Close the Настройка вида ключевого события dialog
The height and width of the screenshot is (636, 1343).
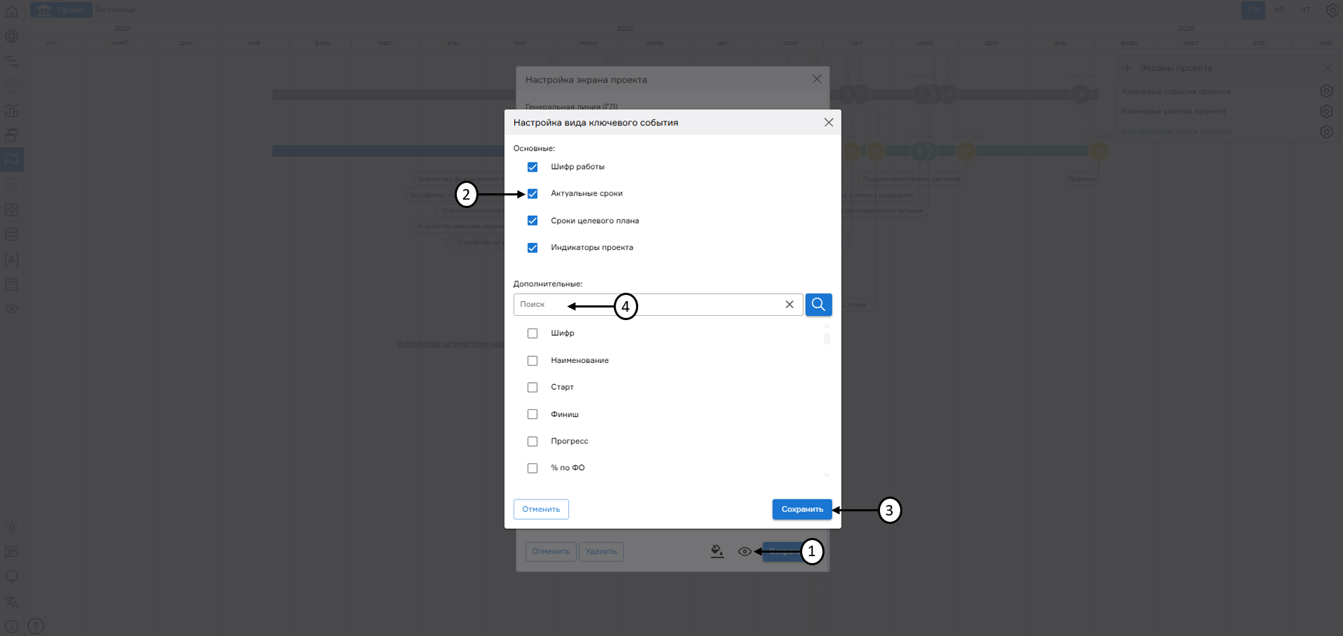click(828, 123)
